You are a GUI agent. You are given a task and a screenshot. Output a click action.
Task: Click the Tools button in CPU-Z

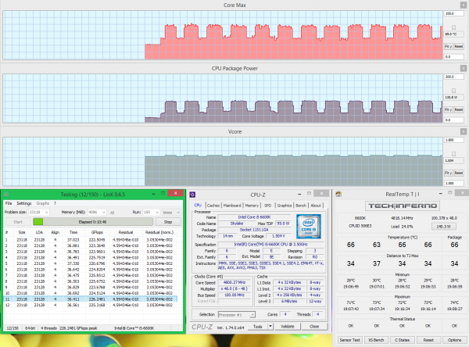point(258,326)
